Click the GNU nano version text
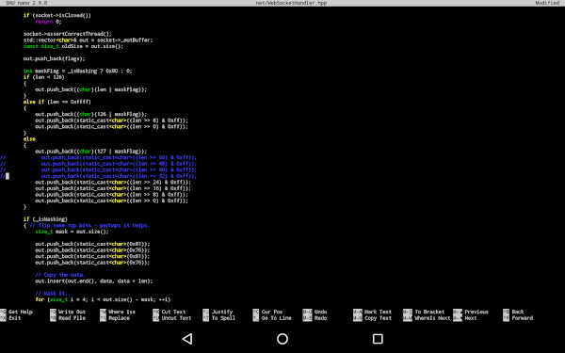The image size is (565, 353). pos(26,3)
